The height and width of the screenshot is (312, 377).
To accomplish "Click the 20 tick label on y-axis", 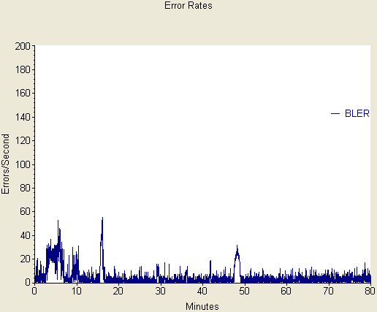I will (x=25, y=259).
